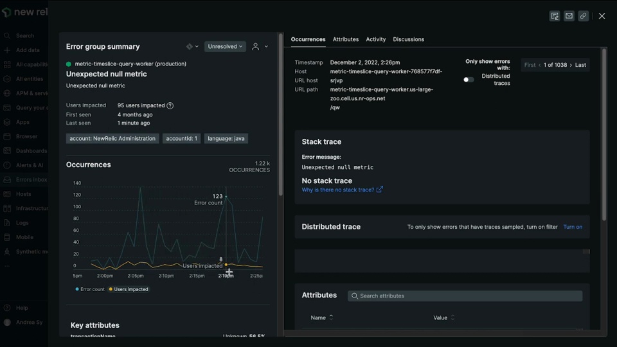This screenshot has height=347, width=617.
Task: Open Dashboards menu item
Action: pos(31,150)
